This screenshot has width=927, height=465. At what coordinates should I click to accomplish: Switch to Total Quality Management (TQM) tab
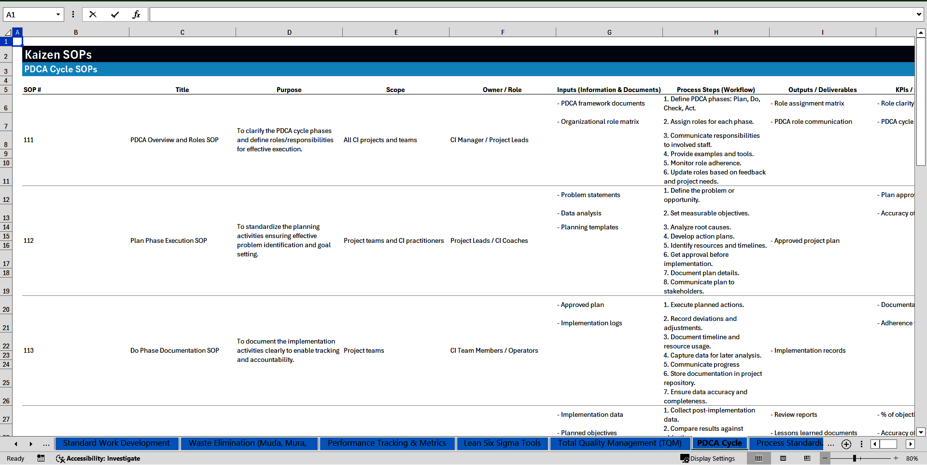click(619, 443)
